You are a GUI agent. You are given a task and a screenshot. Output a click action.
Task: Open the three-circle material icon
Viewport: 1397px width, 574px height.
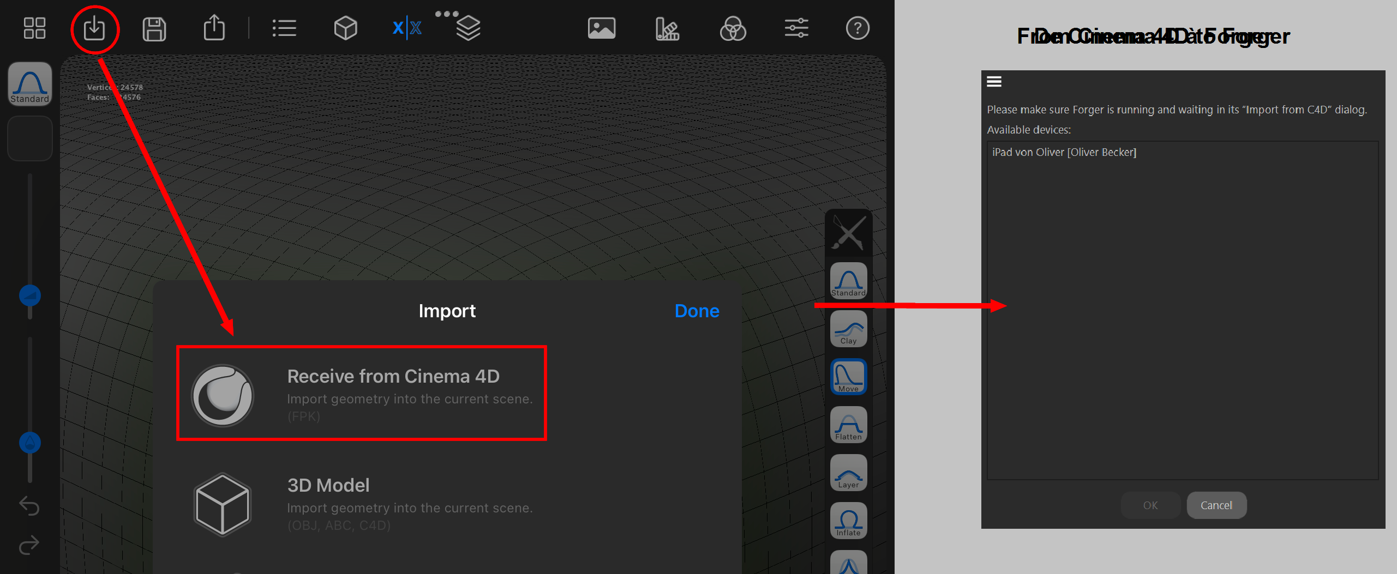733,29
